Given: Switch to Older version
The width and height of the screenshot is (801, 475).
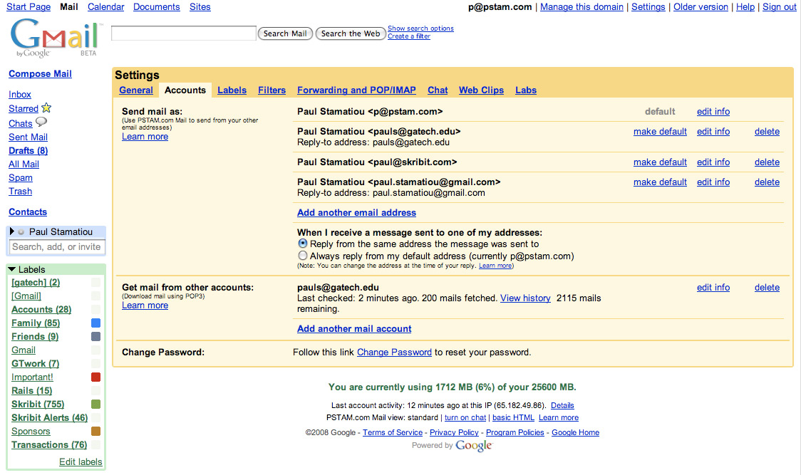Looking at the screenshot, I should pyautogui.click(x=701, y=6).
